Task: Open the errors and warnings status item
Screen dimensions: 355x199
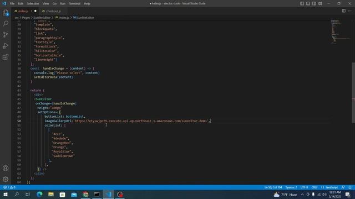Action: pos(9,187)
